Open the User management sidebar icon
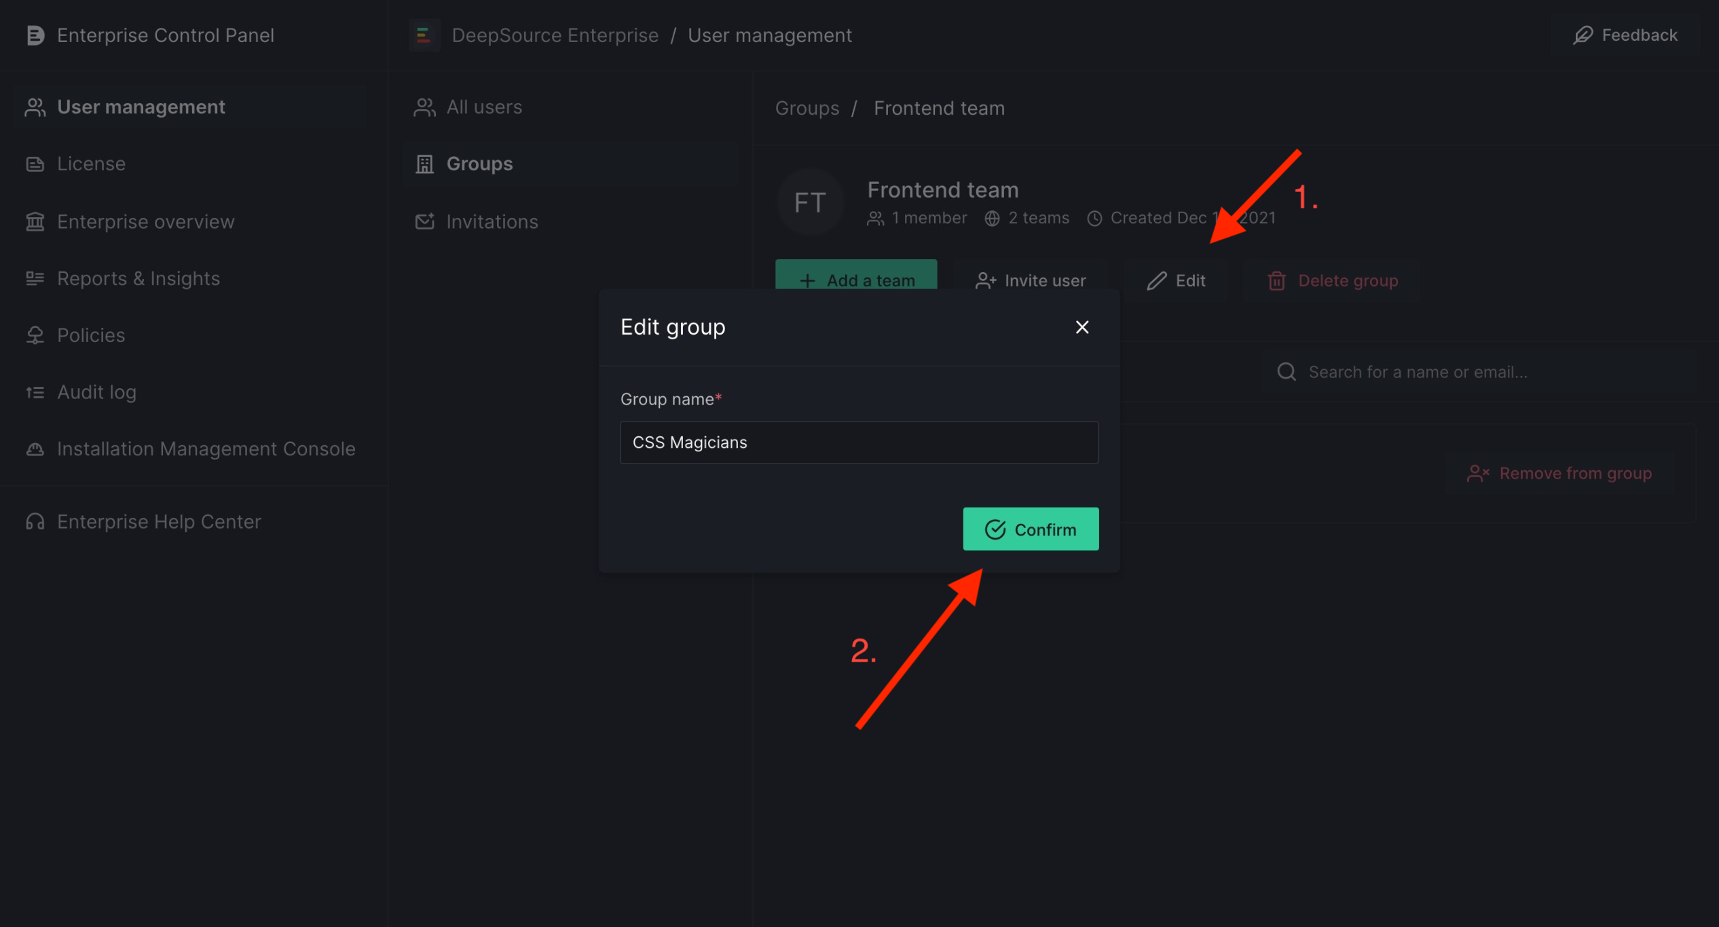Image resolution: width=1719 pixels, height=927 pixels. (x=35, y=106)
